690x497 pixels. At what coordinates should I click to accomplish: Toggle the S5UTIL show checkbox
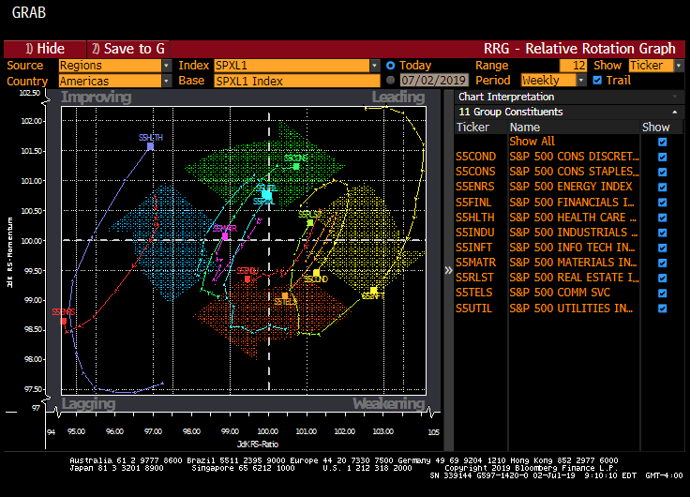click(662, 309)
